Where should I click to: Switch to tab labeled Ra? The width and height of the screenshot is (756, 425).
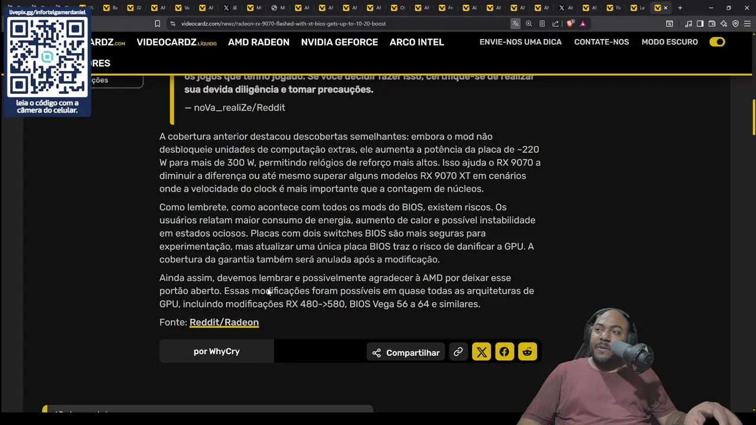point(112,8)
